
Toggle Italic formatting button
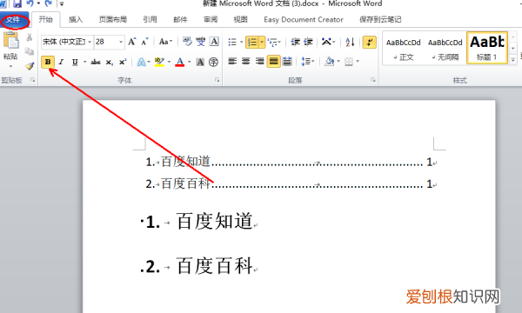tap(61, 63)
